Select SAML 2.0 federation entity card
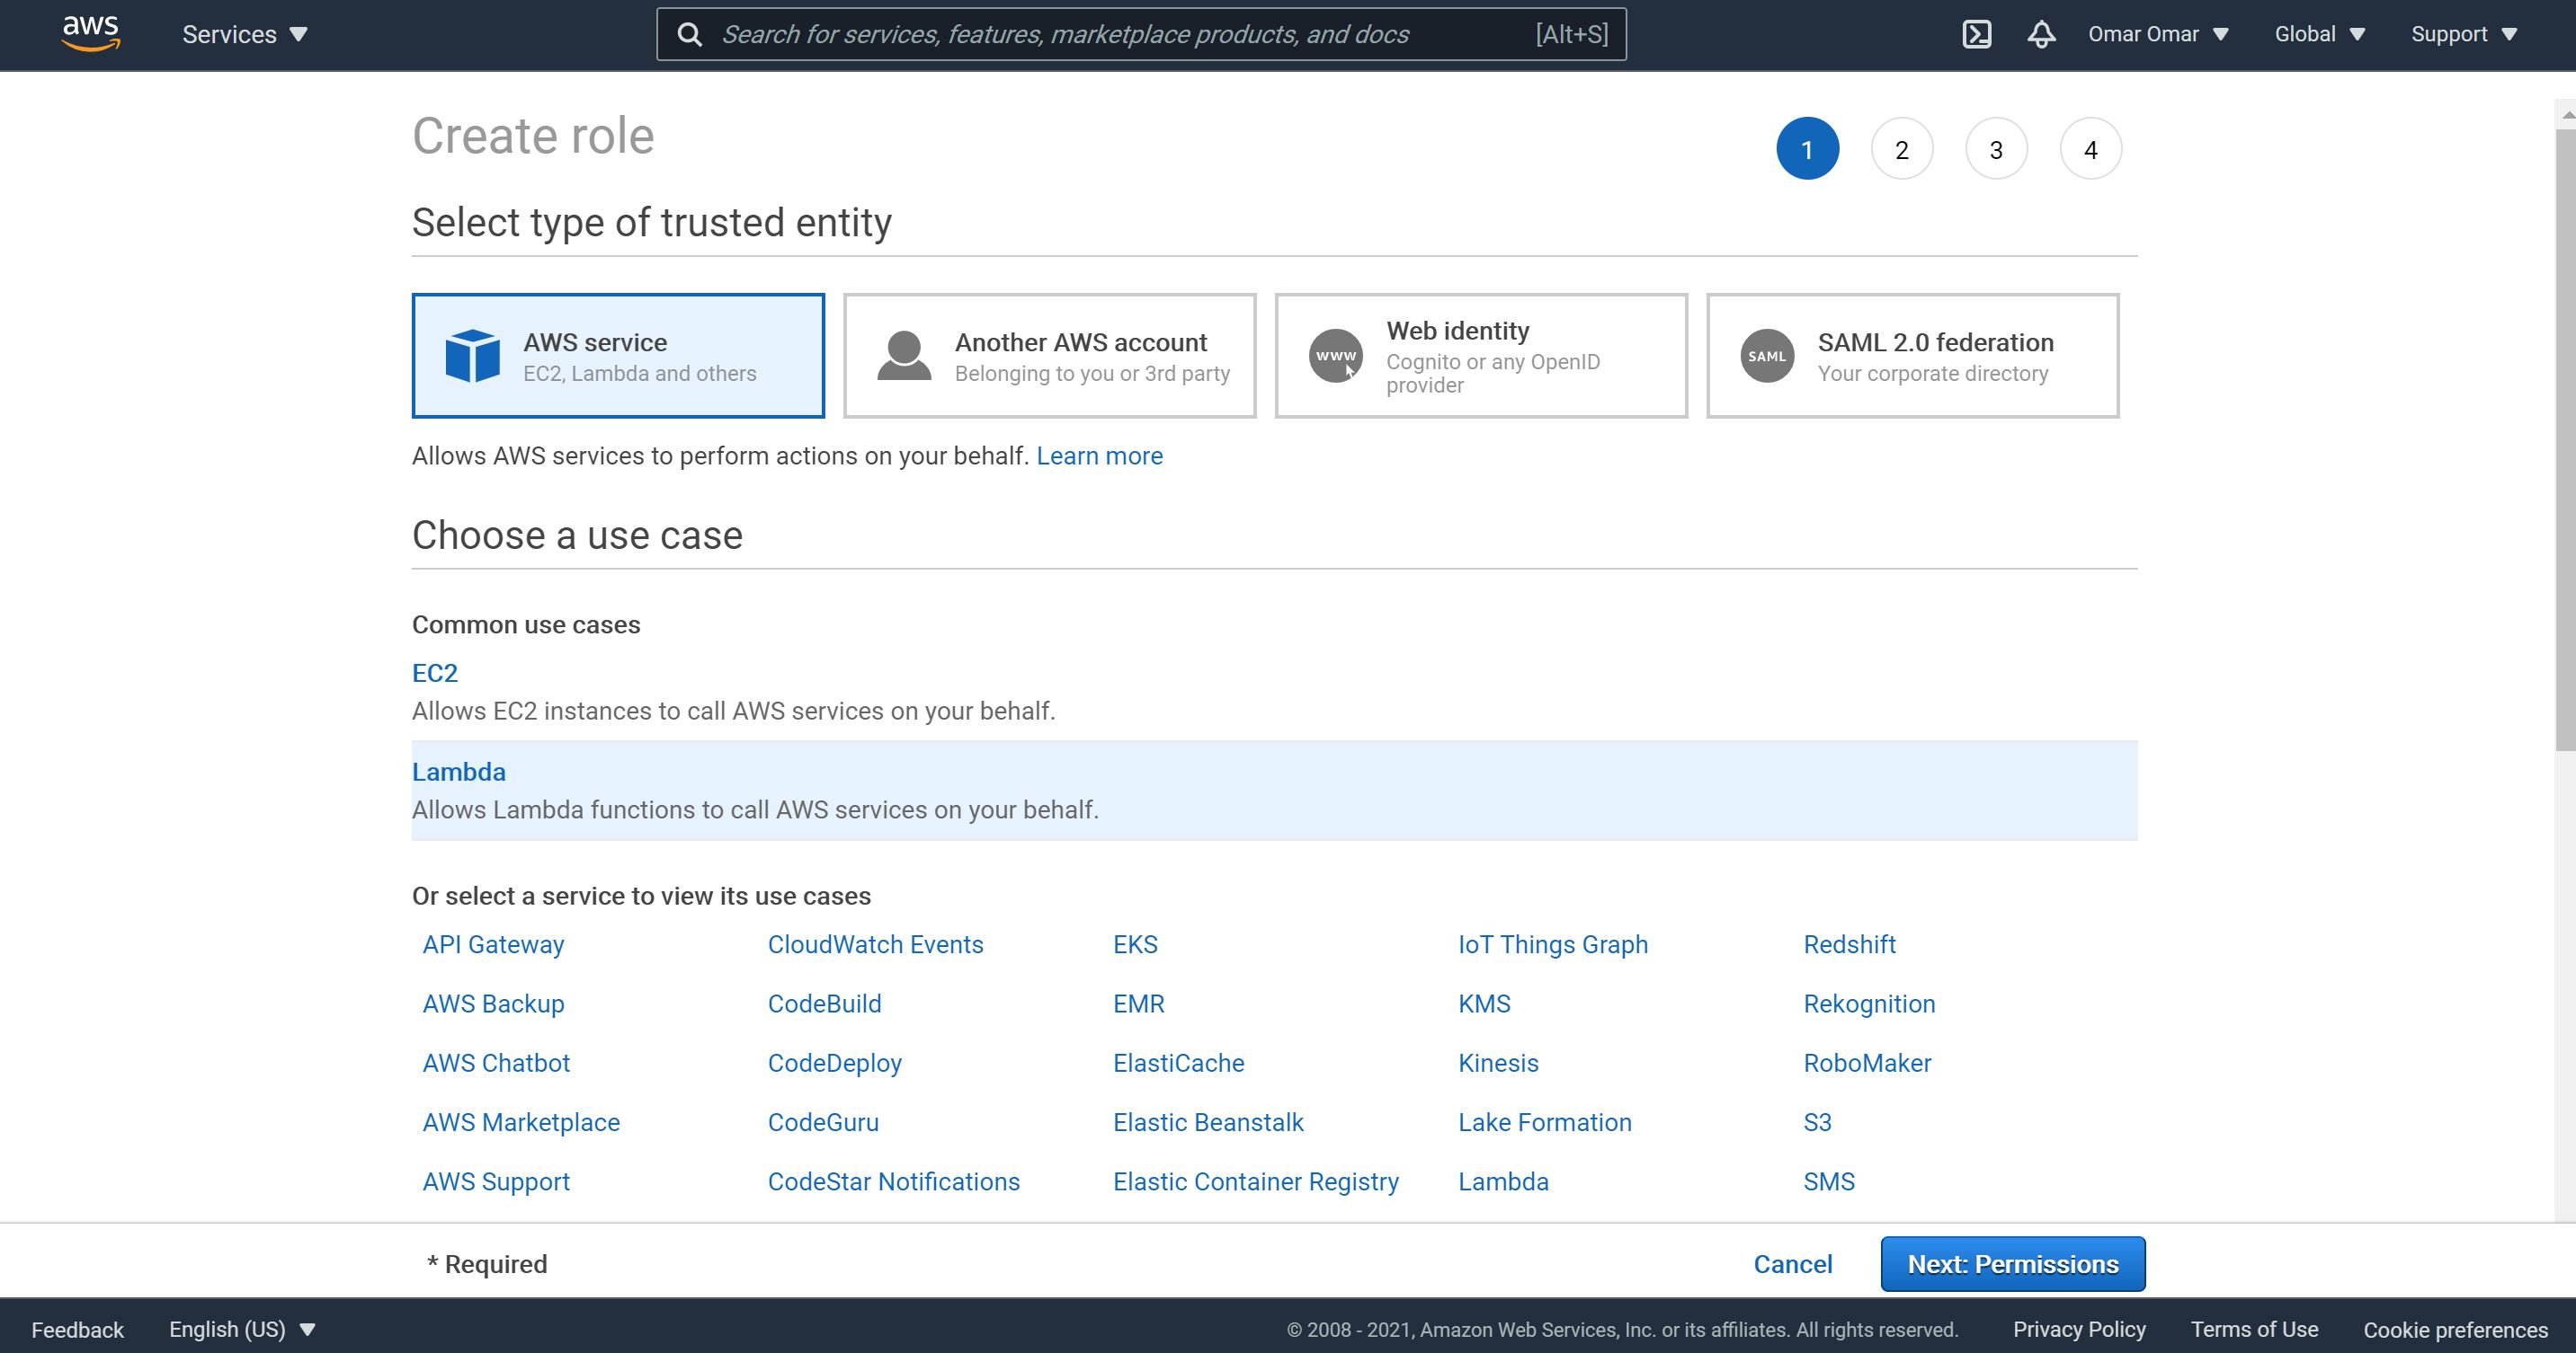This screenshot has width=2576, height=1353. coord(1913,356)
